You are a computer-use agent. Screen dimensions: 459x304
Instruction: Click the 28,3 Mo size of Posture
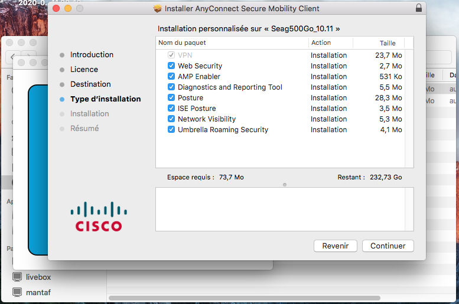(x=389, y=98)
